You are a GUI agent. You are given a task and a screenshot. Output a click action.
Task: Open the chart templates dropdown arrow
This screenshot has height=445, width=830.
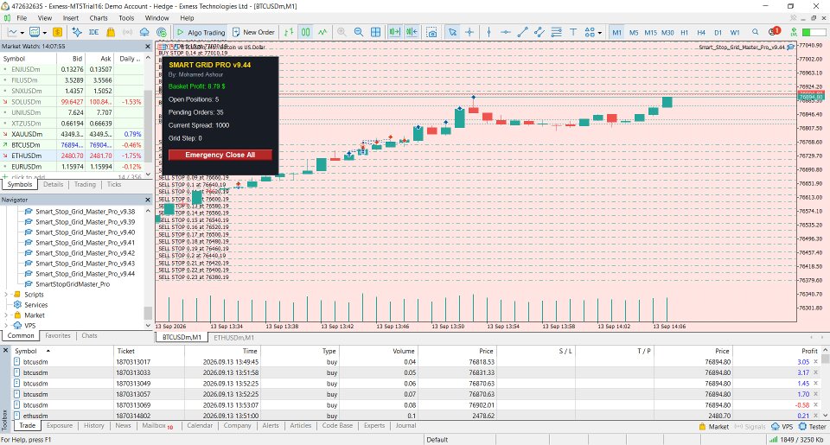[x=45, y=33]
